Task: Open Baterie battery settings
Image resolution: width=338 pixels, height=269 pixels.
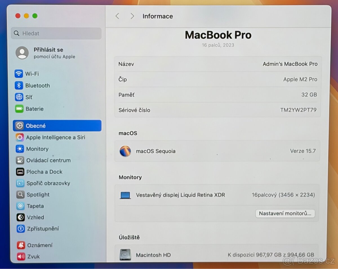Action: (x=34, y=109)
